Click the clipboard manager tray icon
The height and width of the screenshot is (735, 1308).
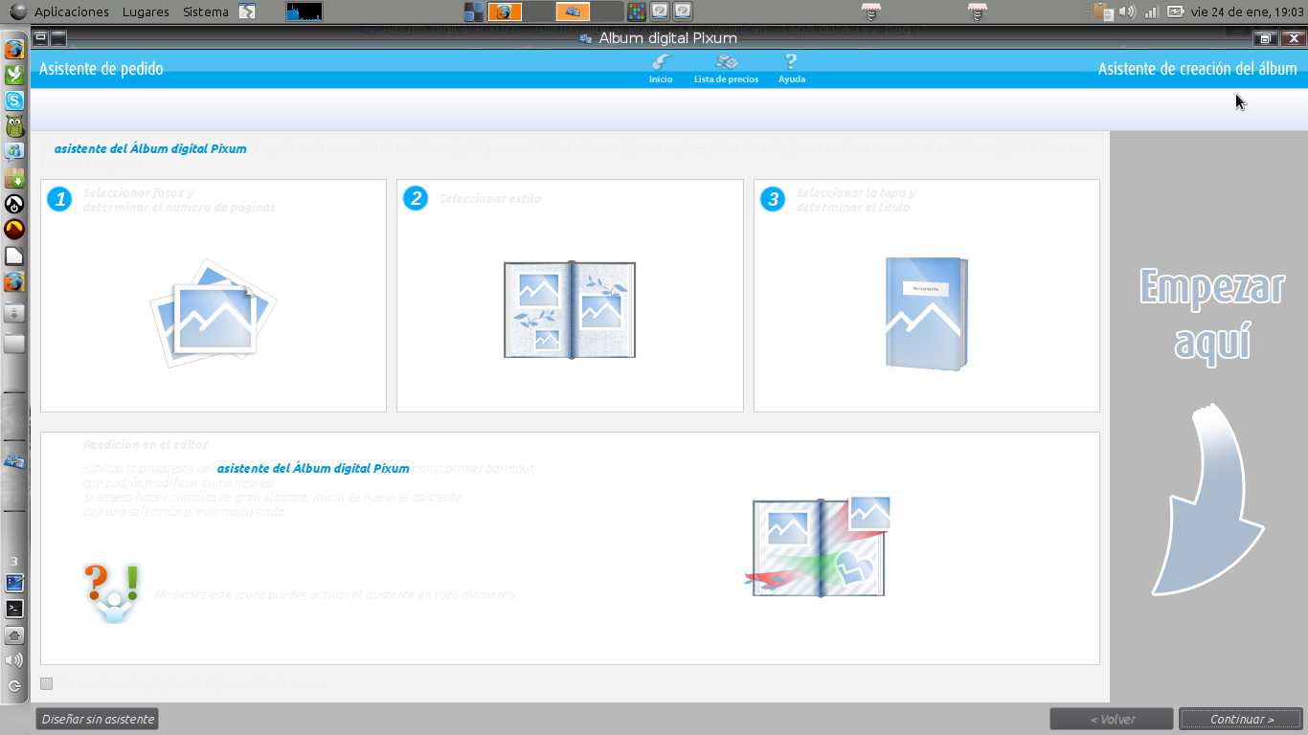click(x=1104, y=11)
